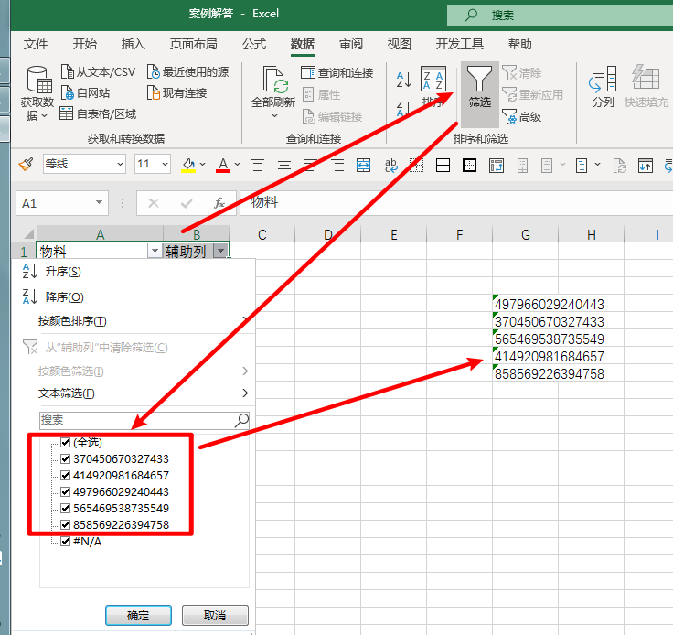Click the Center align icon in toolbar
673x635 pixels.
284,166
